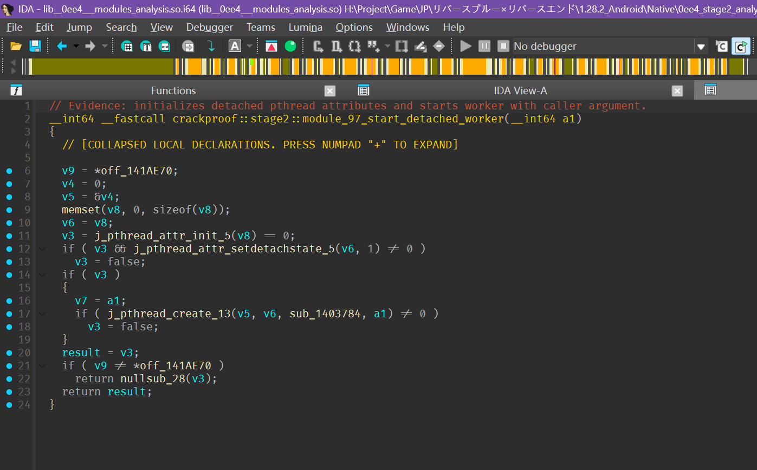Click the C-plus create code icon
This screenshot has height=470, width=757.
tap(319, 47)
